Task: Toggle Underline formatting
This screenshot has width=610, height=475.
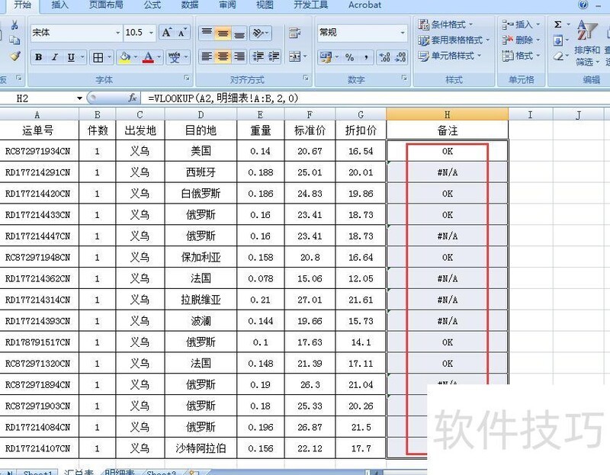Action: (69, 56)
